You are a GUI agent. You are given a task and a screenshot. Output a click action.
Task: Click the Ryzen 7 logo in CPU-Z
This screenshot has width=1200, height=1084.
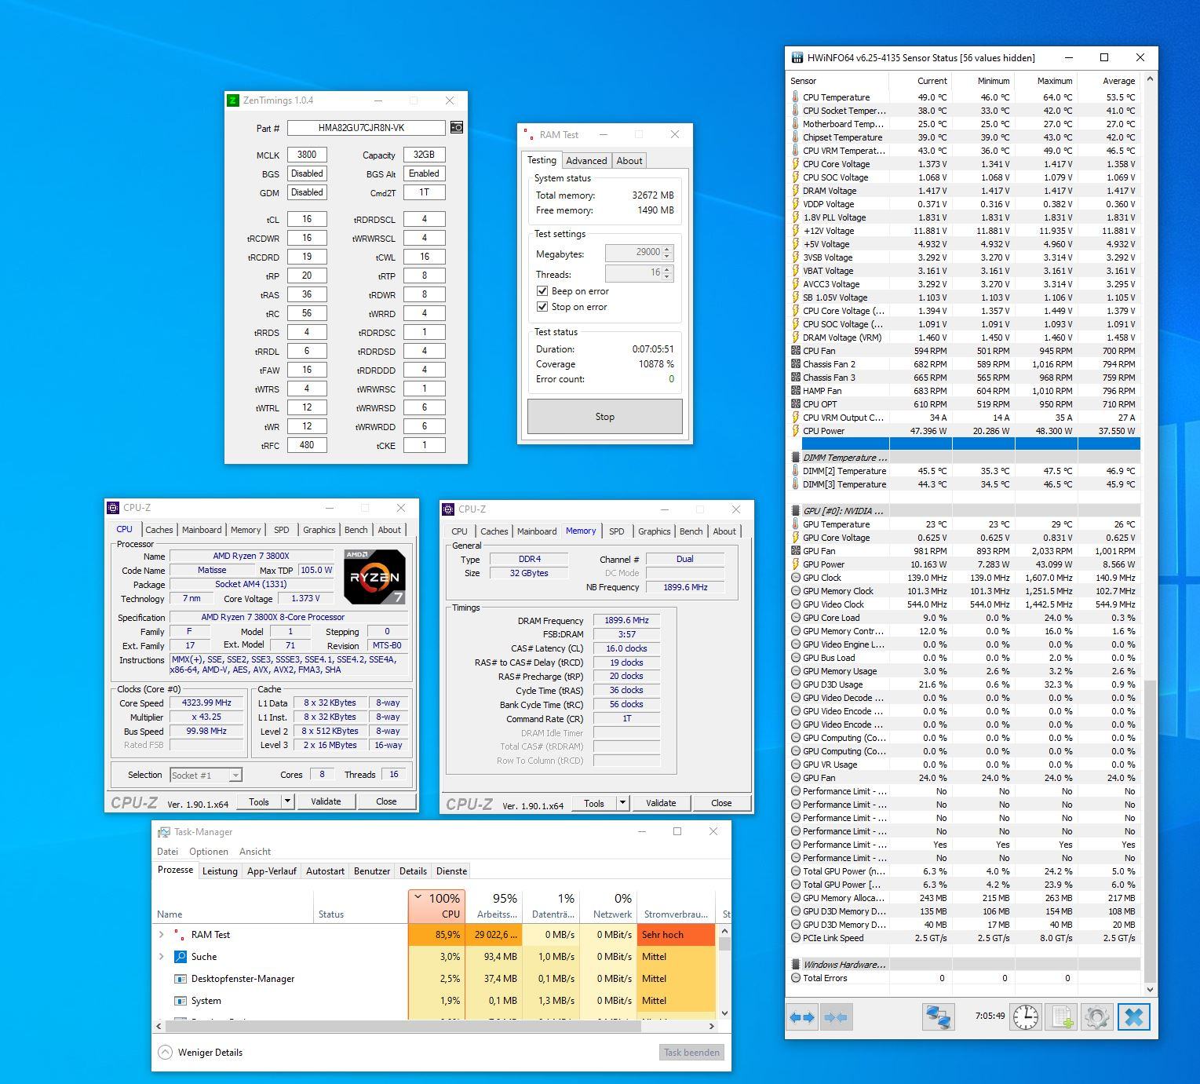point(375,577)
